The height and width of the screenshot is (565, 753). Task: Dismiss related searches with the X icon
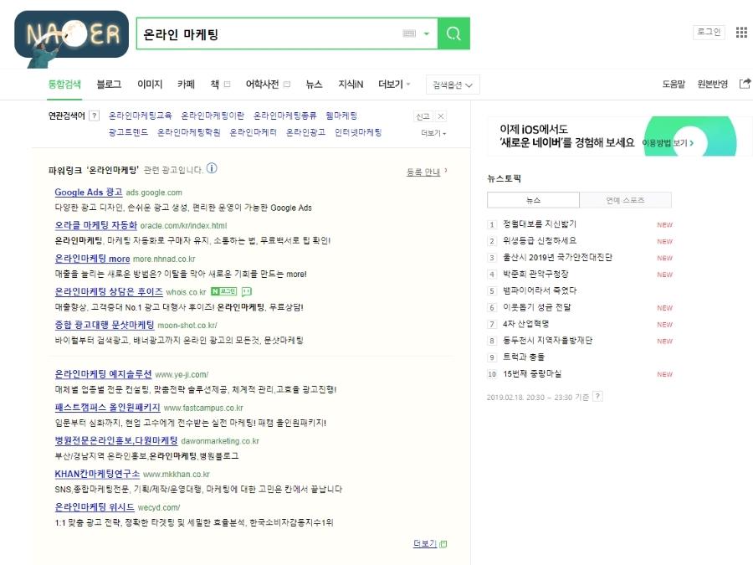click(441, 116)
